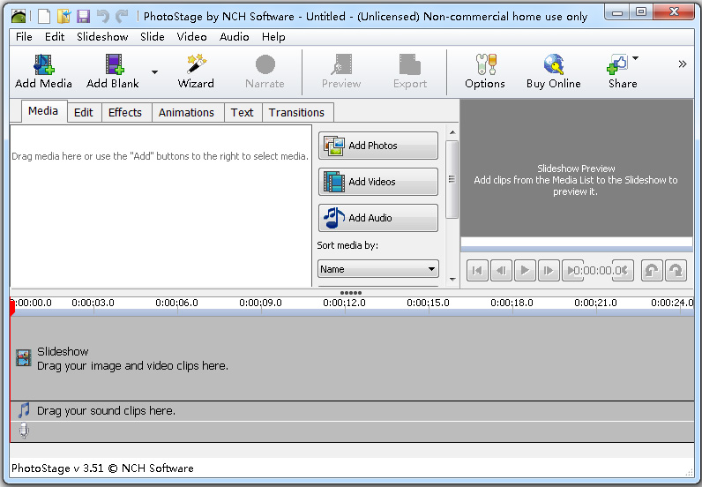This screenshot has height=487, width=702.
Task: Click the Preview toolbar icon
Action: (341, 64)
